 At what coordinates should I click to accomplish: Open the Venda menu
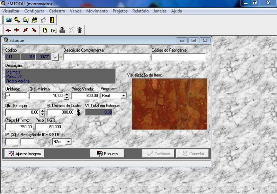click(75, 11)
